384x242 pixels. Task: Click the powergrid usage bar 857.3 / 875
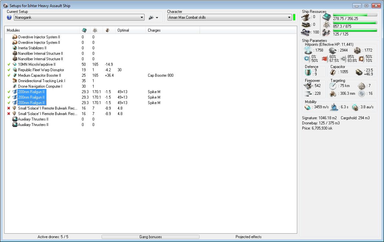[x=355, y=23]
